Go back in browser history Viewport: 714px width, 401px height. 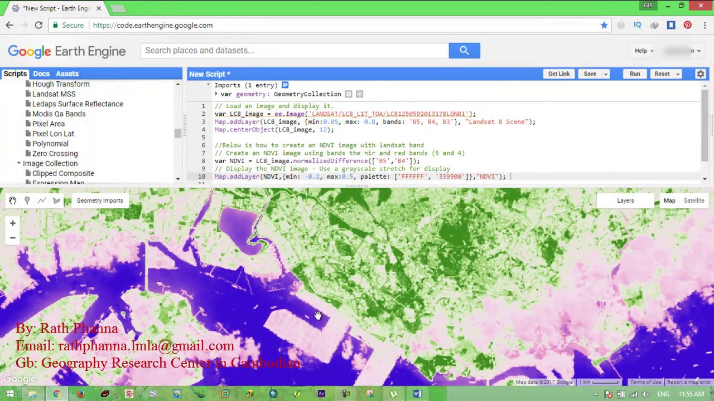tap(9, 25)
